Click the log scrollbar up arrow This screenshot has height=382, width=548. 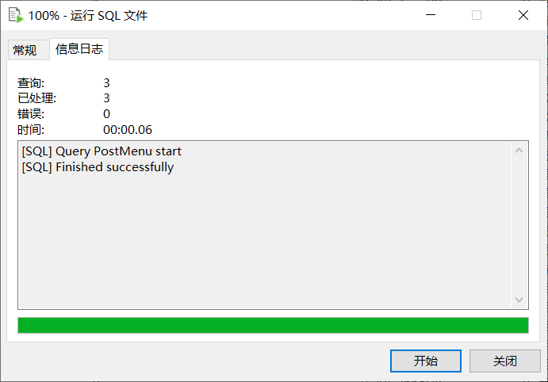click(x=519, y=151)
